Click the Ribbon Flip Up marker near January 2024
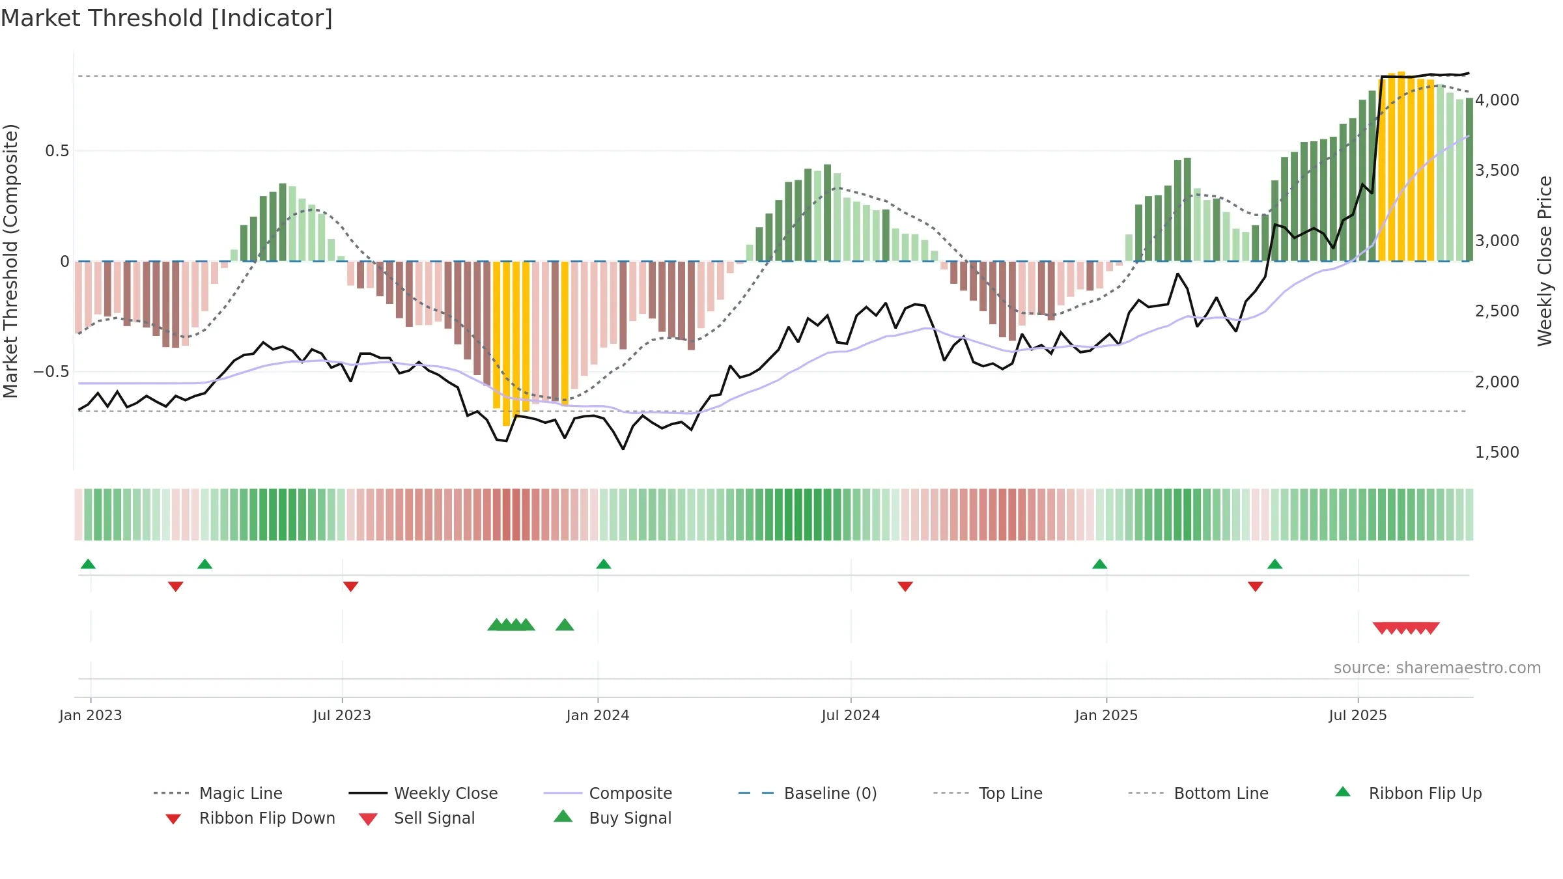 click(604, 564)
